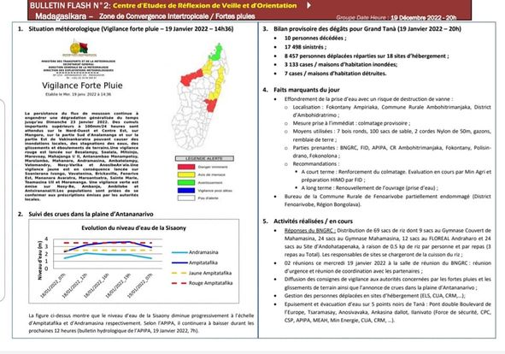
Task: Select the 'Andramasina' chart legend entry
Action: coord(195,252)
